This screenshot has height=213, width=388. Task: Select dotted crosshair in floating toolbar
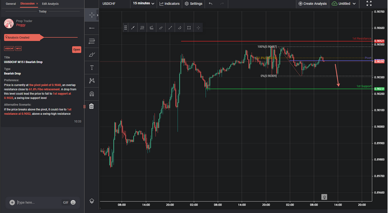click(198, 28)
